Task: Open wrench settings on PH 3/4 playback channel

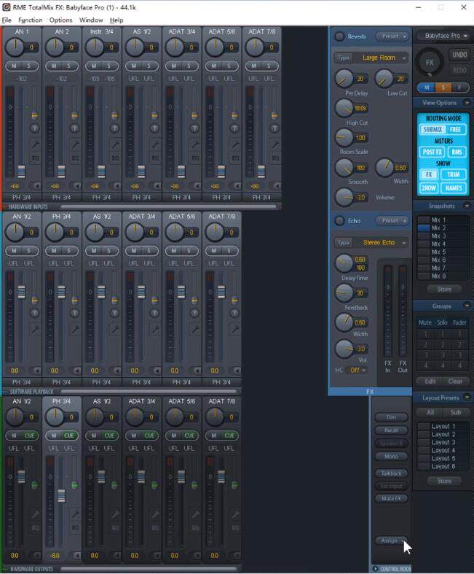Action: click(75, 329)
